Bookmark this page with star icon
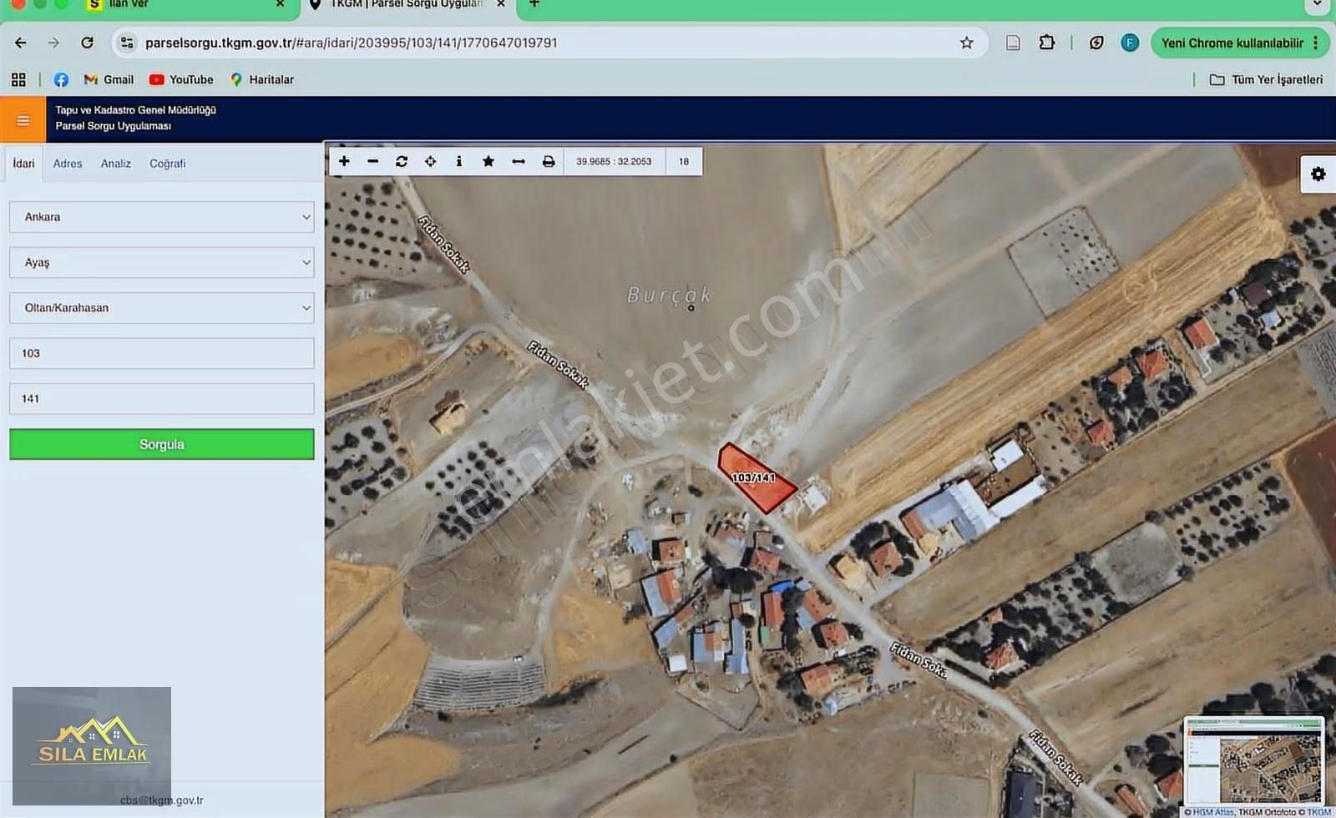This screenshot has height=818, width=1336. (x=966, y=43)
